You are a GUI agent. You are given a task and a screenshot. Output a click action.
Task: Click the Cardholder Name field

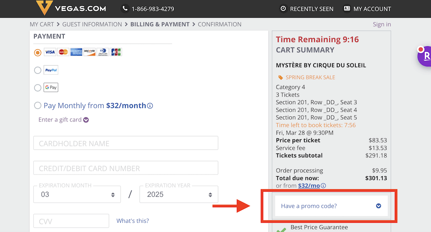tap(125, 143)
